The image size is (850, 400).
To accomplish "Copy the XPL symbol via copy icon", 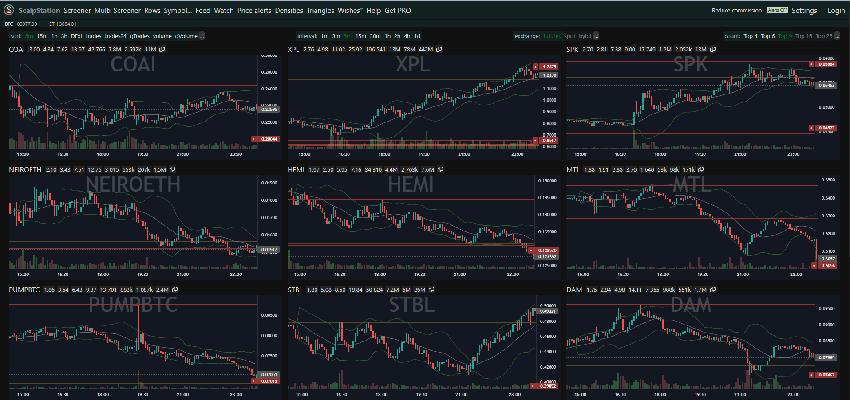I will (x=439, y=49).
